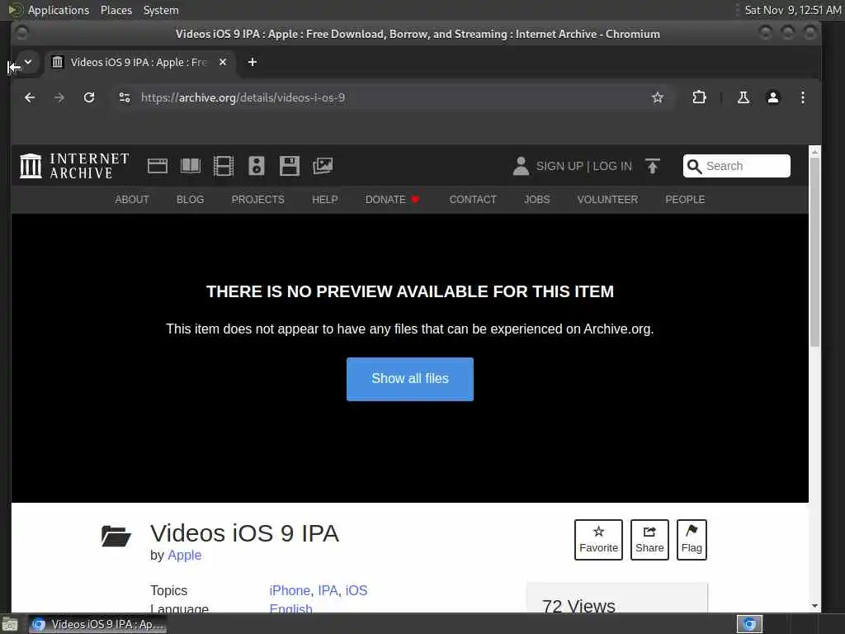Click the show desktop icon in taskbar

[x=10, y=625]
